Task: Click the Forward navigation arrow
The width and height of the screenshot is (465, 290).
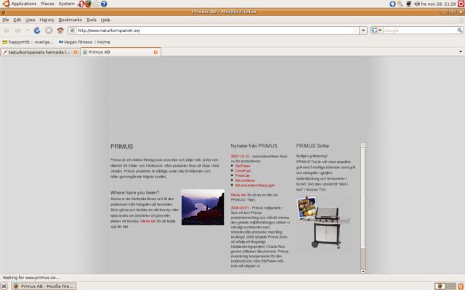Action: coord(17,30)
